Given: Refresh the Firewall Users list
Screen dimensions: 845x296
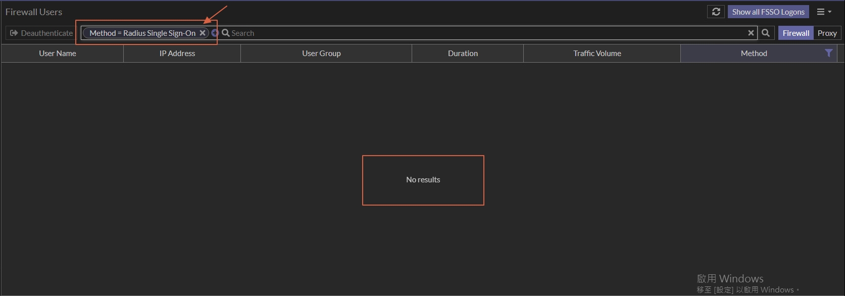Looking at the screenshot, I should (716, 12).
